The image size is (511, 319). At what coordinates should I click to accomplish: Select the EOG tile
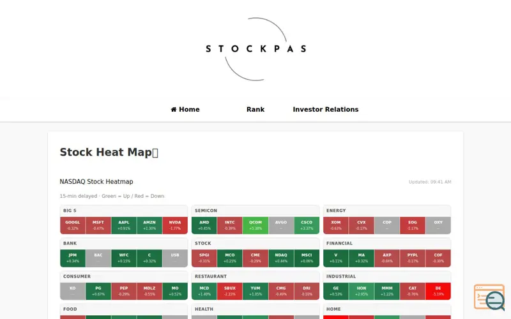[413, 225]
